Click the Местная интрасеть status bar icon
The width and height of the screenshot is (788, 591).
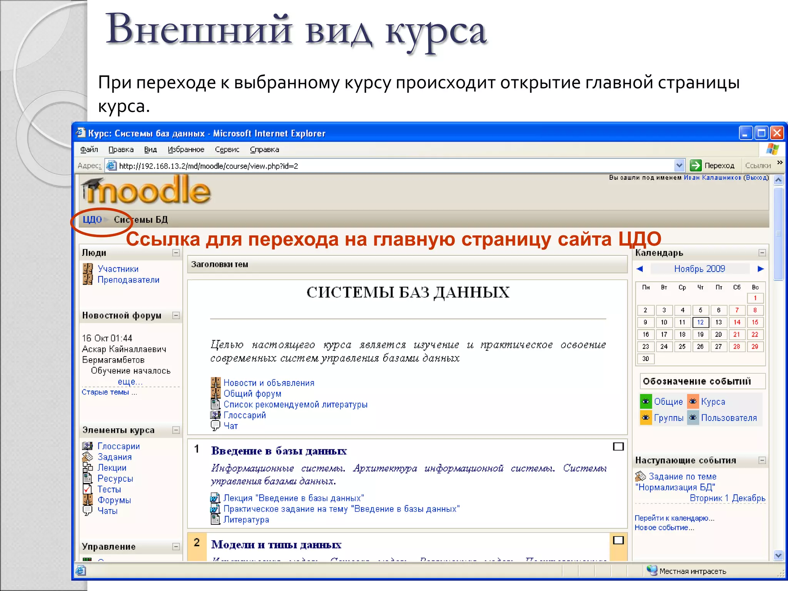[652, 571]
